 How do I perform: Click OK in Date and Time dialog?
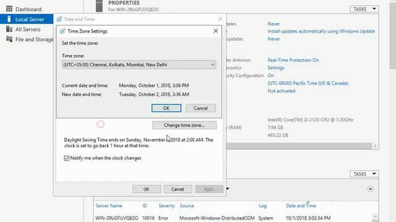tap(147, 189)
